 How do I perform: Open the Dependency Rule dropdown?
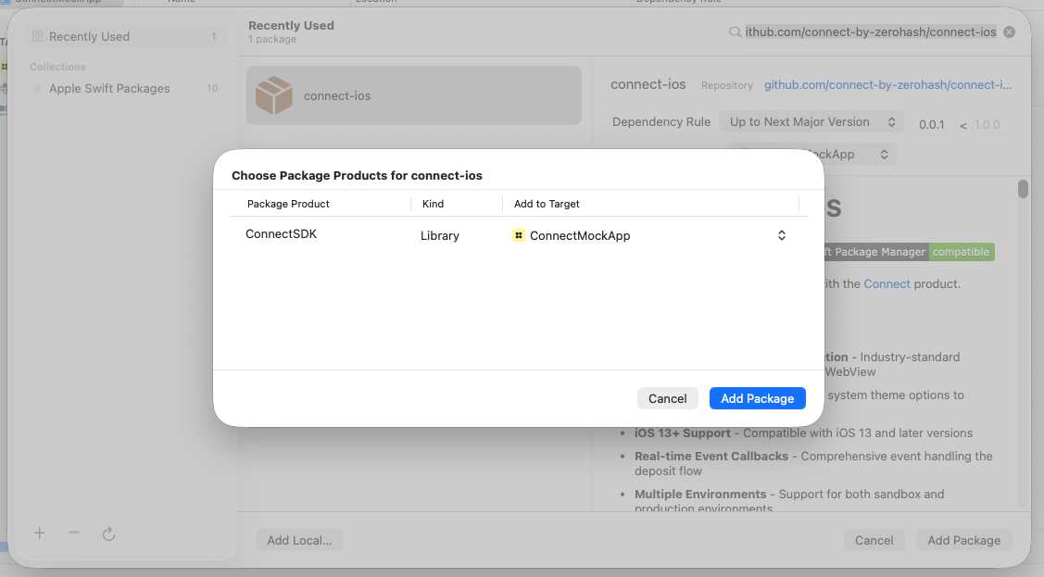click(811, 121)
